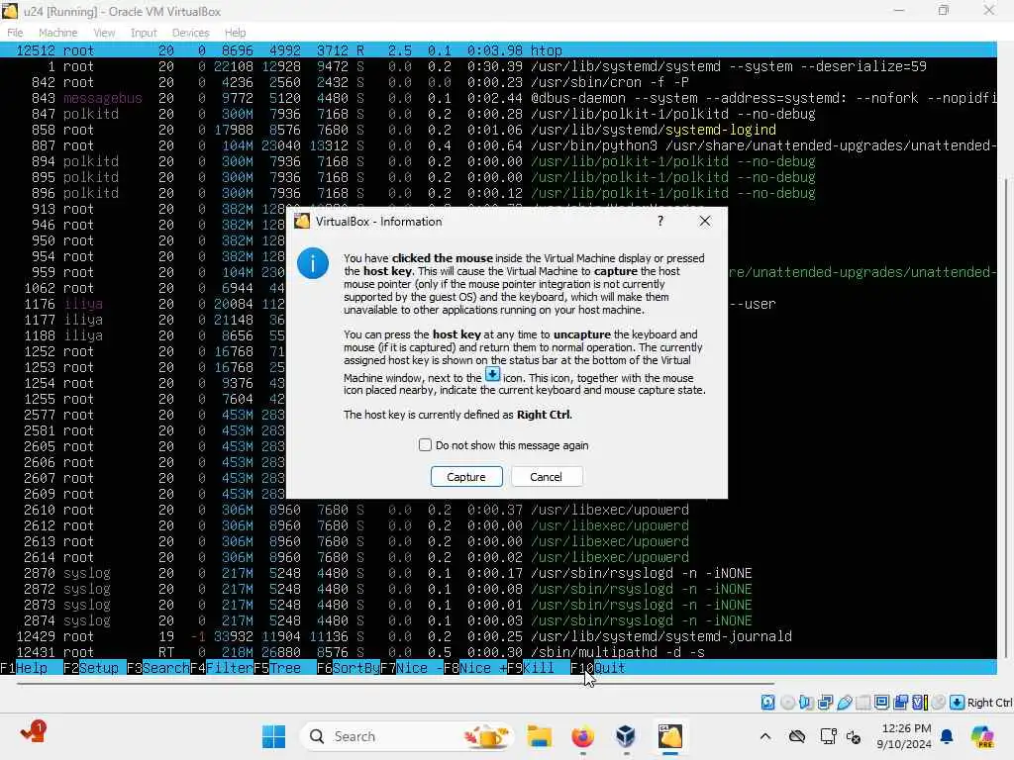1014x760 pixels.
Task: Click the OneDrive cloud tray icon
Action: (x=797, y=736)
